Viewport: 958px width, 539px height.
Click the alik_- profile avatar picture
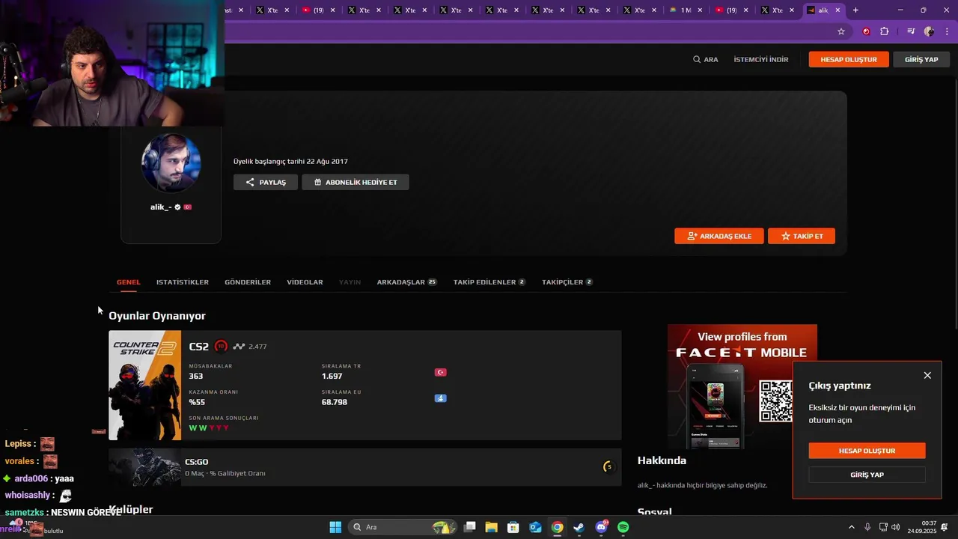pyautogui.click(x=171, y=163)
